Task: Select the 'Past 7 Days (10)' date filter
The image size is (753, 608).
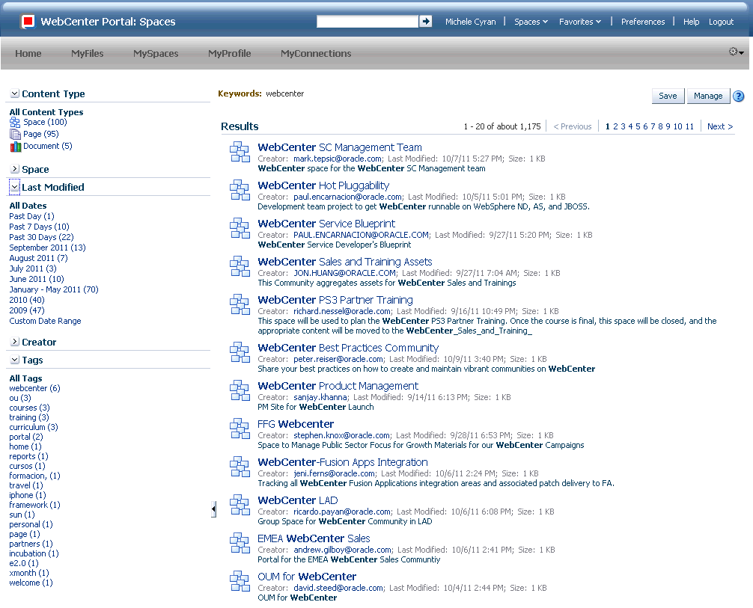Action: 39,226
